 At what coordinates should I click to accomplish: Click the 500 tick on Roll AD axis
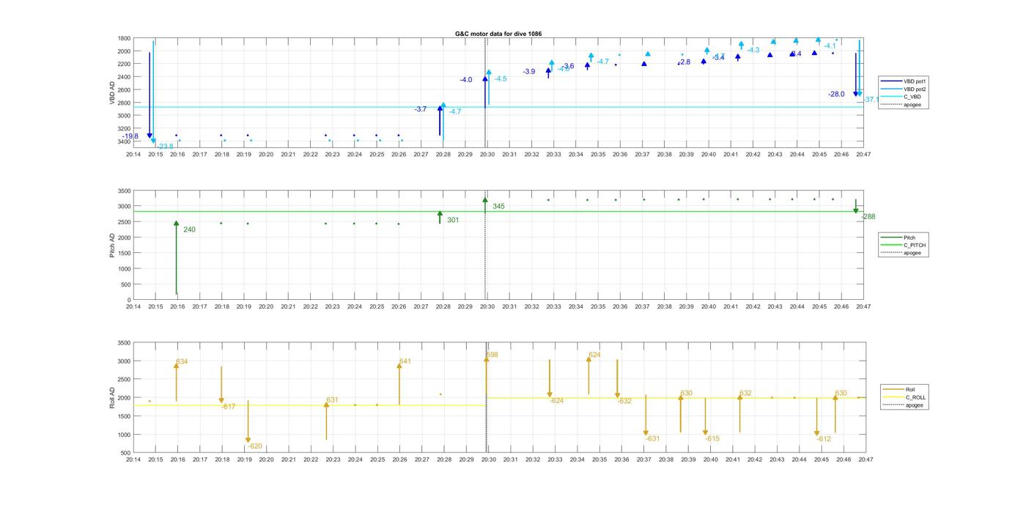[x=126, y=453]
